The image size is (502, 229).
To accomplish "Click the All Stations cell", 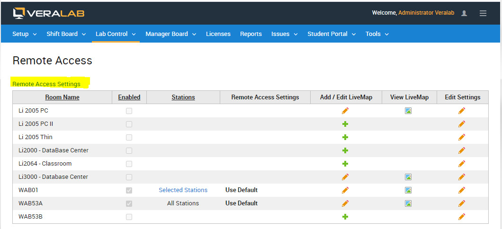I will click(183, 203).
